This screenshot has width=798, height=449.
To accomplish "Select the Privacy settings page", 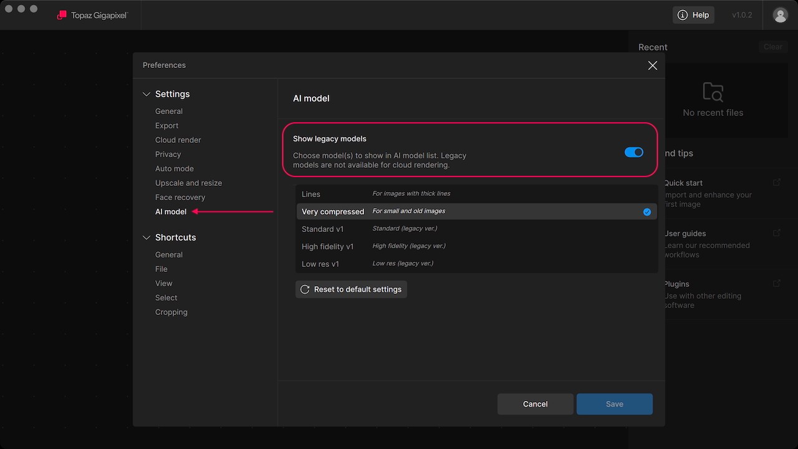I will [168, 154].
